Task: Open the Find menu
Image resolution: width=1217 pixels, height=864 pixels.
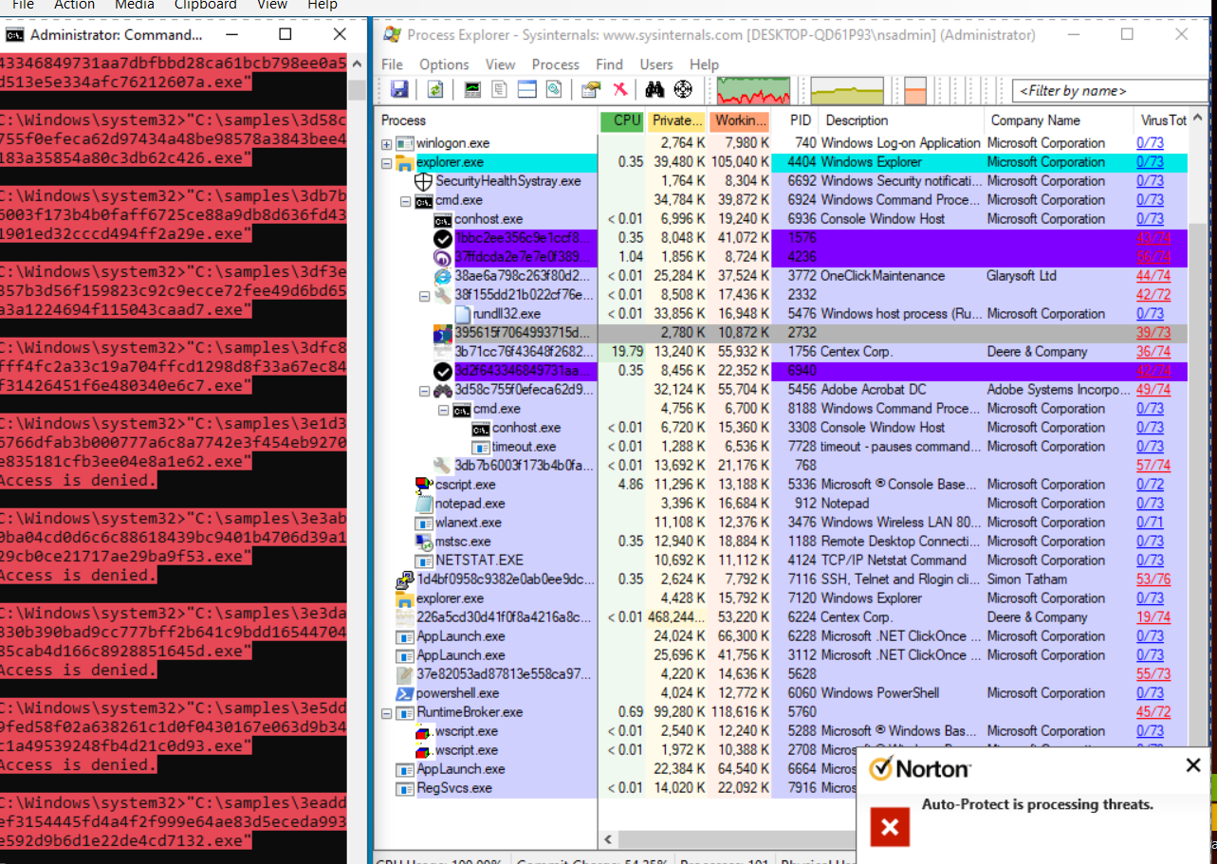Action: [609, 64]
